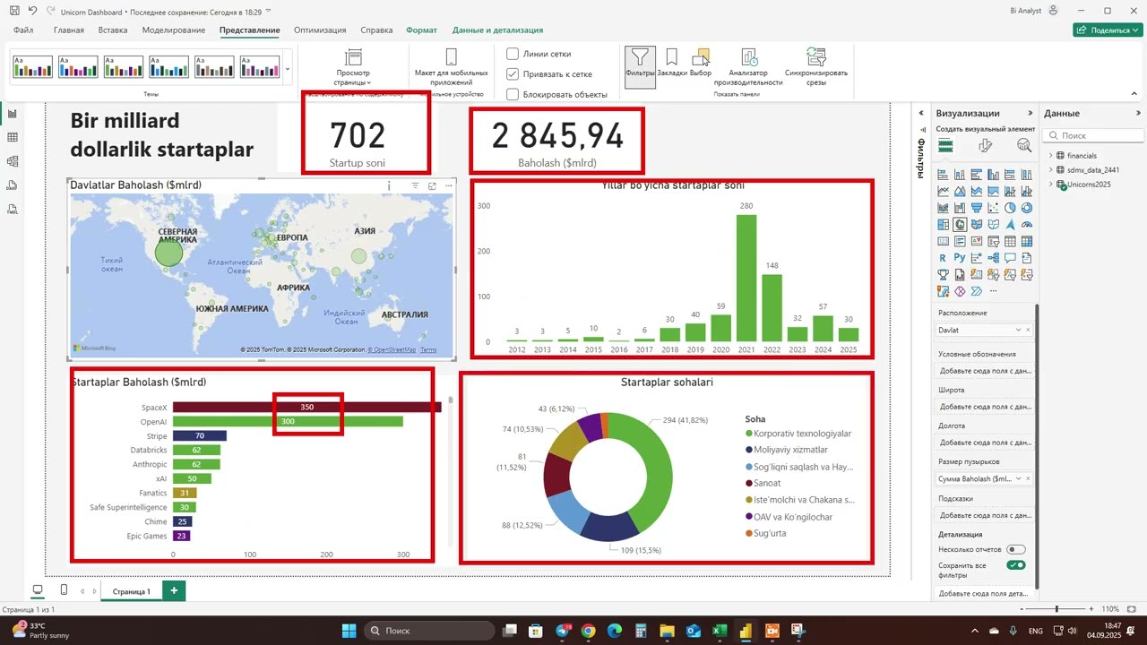
Task: Open Davlat field dropdown arrow
Action: [1019, 330]
